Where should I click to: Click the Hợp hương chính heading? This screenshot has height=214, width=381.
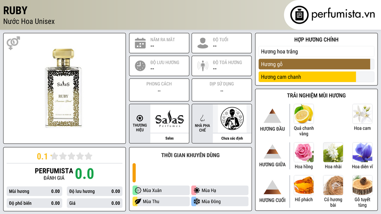[x=316, y=39]
